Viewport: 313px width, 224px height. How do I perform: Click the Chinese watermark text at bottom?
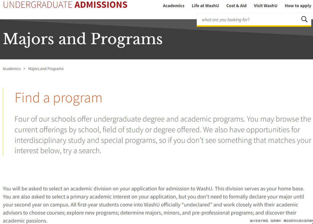[281, 221]
